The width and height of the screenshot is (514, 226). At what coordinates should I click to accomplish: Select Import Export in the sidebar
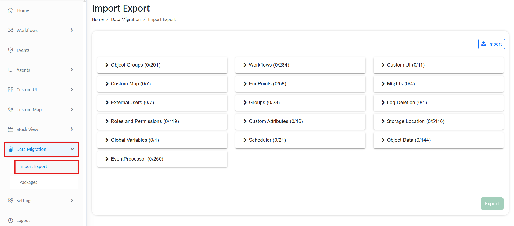33,166
